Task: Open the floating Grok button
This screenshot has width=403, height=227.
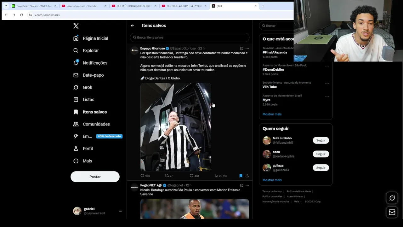Action: [392, 198]
